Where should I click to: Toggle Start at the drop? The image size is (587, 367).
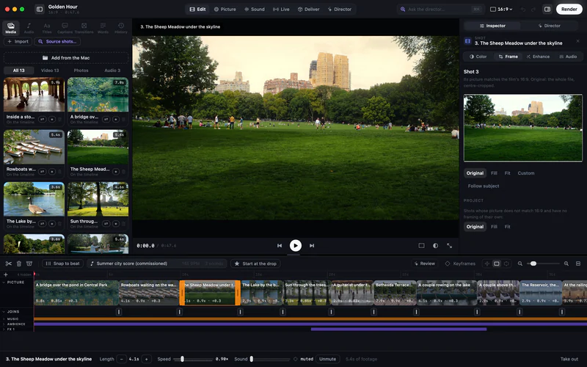255,264
